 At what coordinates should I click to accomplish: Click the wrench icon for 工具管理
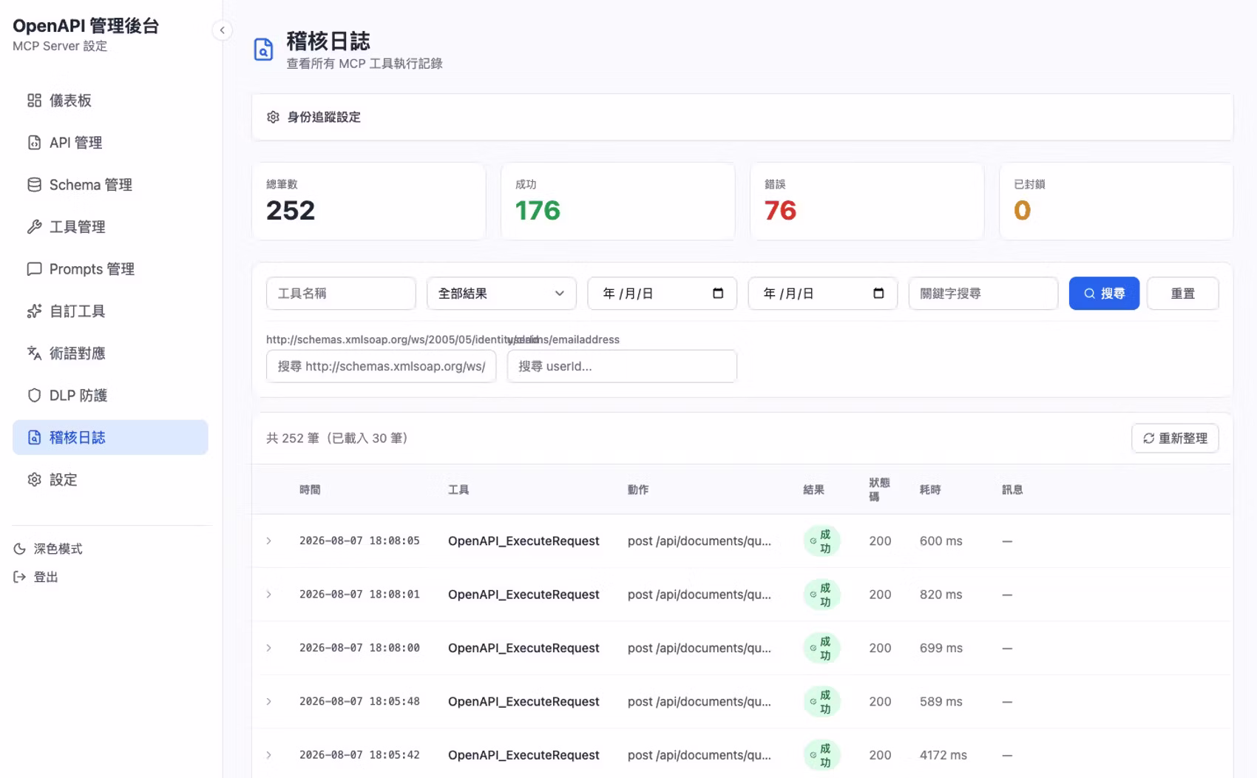[34, 227]
